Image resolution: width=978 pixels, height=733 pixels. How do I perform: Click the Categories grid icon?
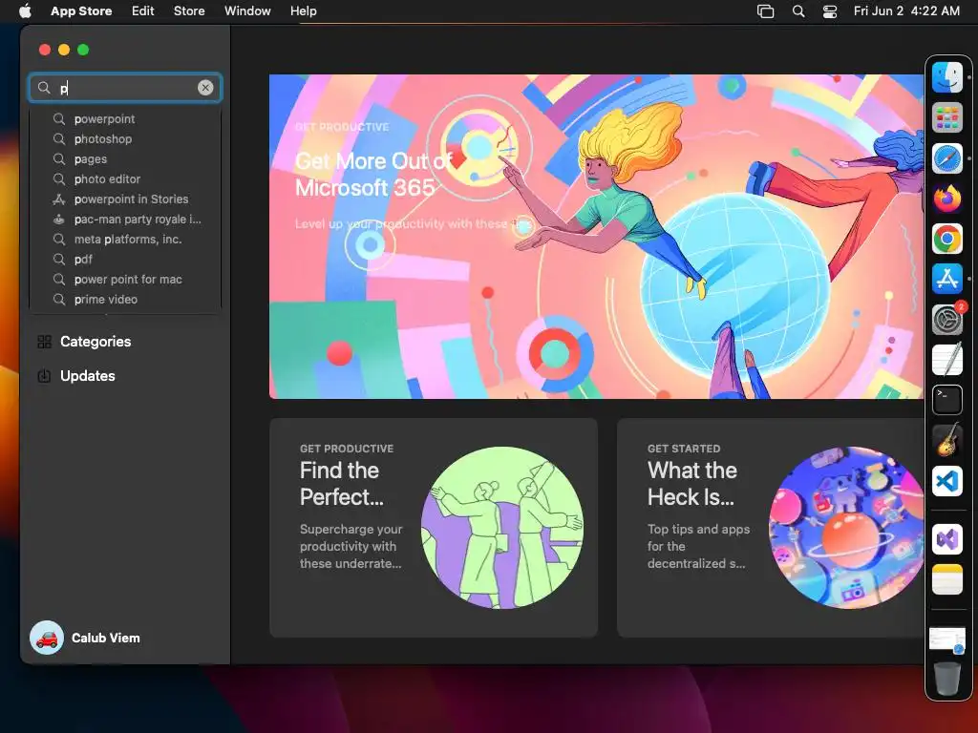(44, 342)
